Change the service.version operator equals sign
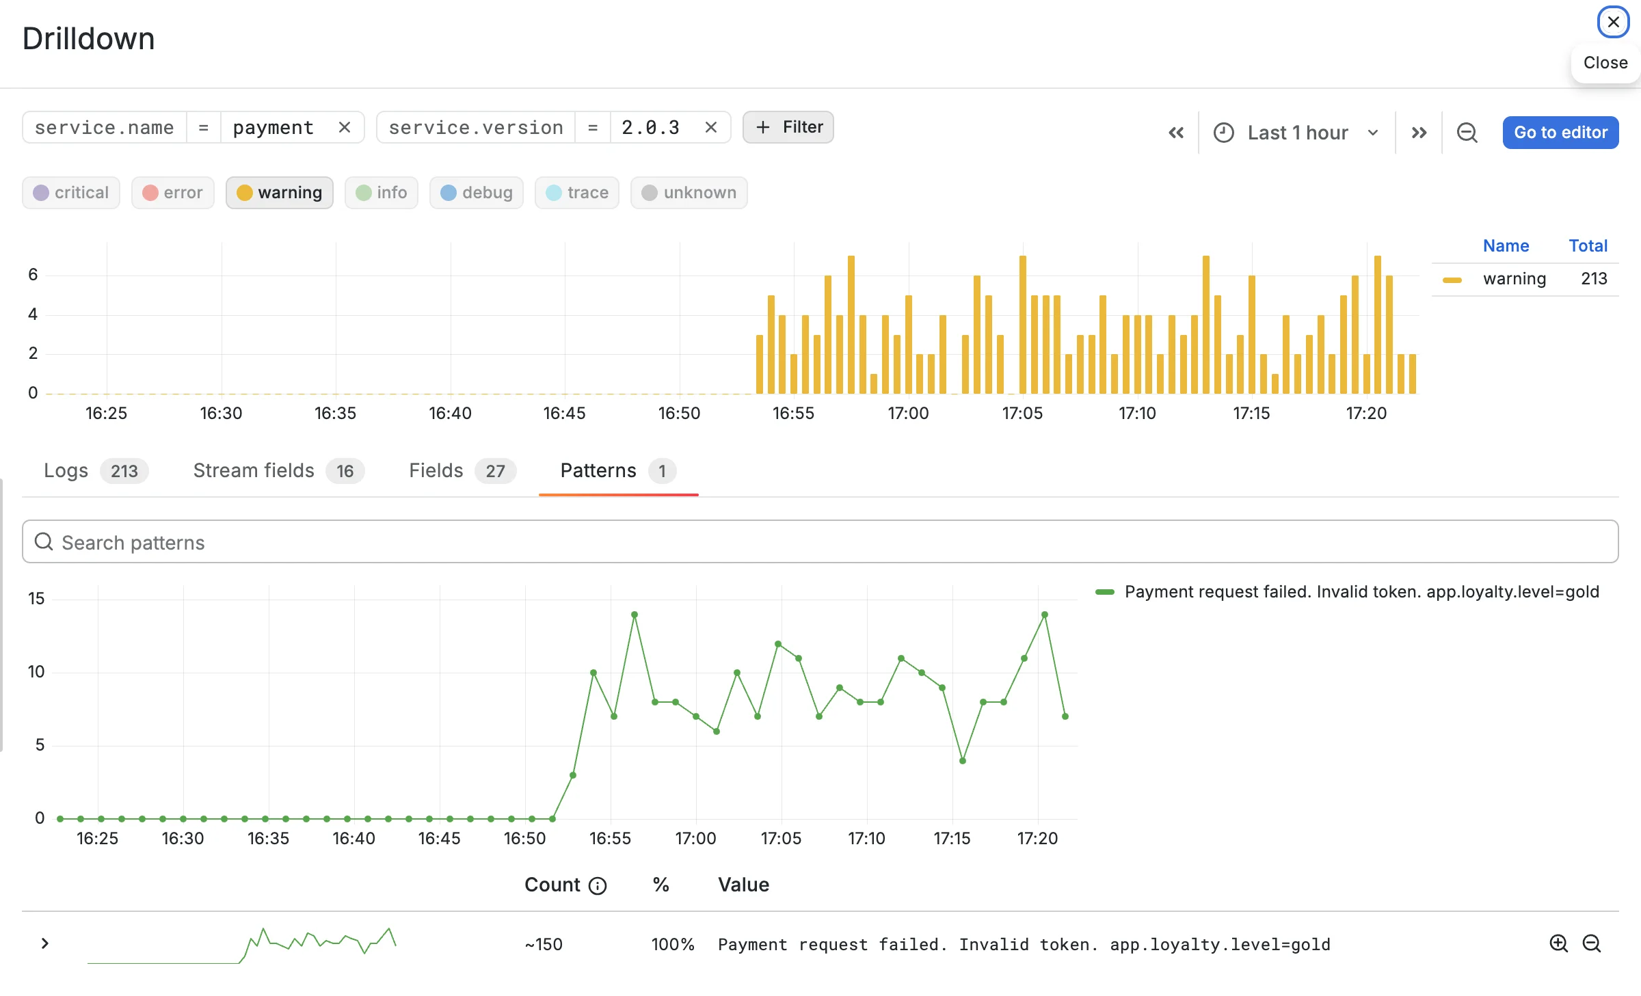 pos(593,128)
